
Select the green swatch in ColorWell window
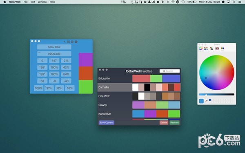86,87
